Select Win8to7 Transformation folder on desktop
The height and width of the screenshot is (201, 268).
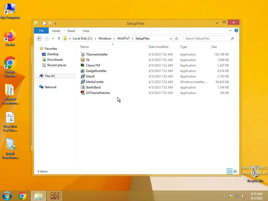[x=10, y=94]
